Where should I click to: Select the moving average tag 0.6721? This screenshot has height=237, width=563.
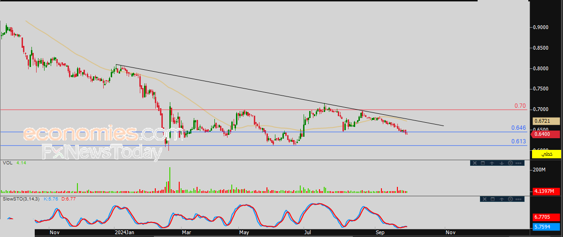546,121
